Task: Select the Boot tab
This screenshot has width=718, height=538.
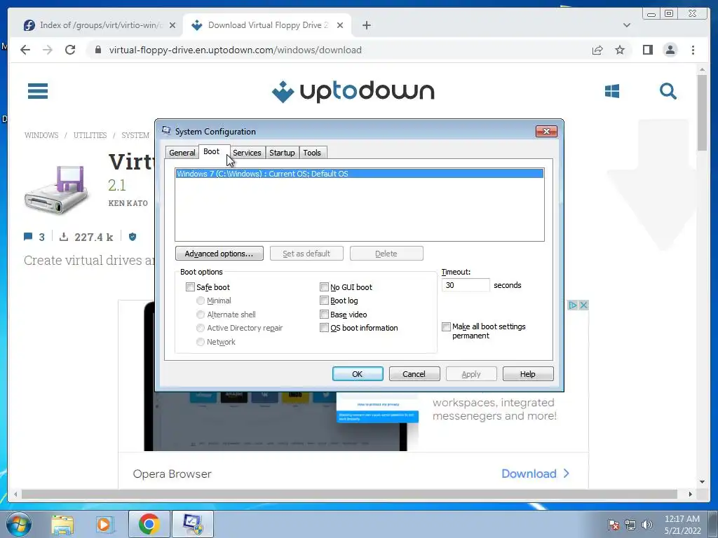Action: coord(212,151)
